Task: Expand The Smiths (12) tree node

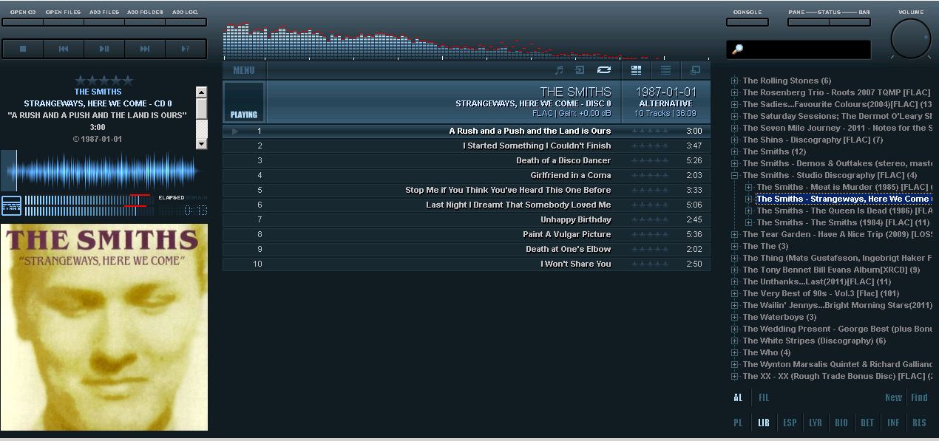Action: 735,152
